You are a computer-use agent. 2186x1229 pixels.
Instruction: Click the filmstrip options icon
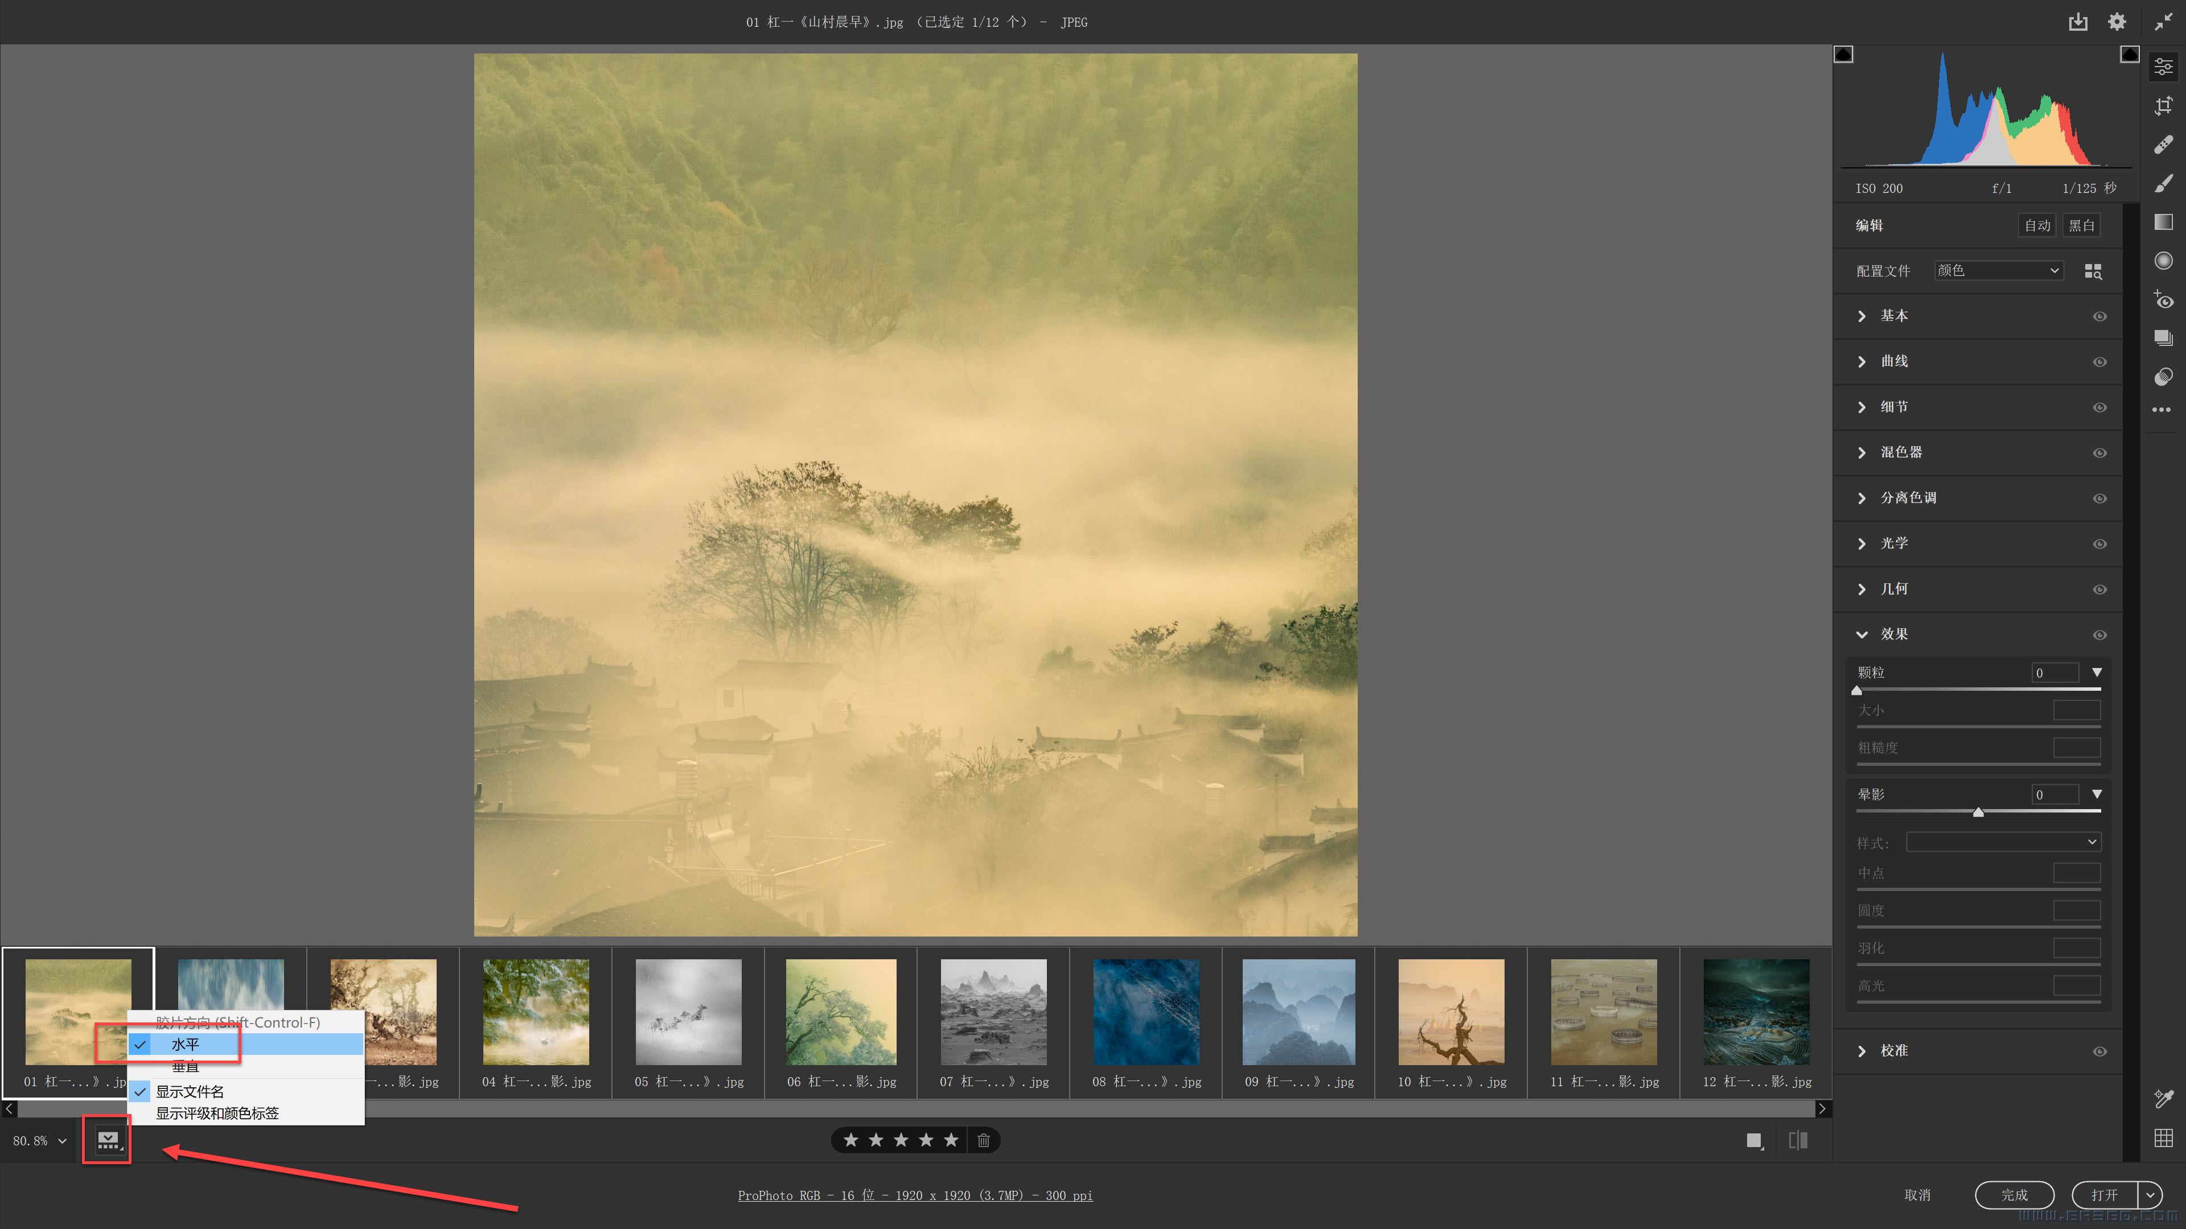(x=108, y=1140)
